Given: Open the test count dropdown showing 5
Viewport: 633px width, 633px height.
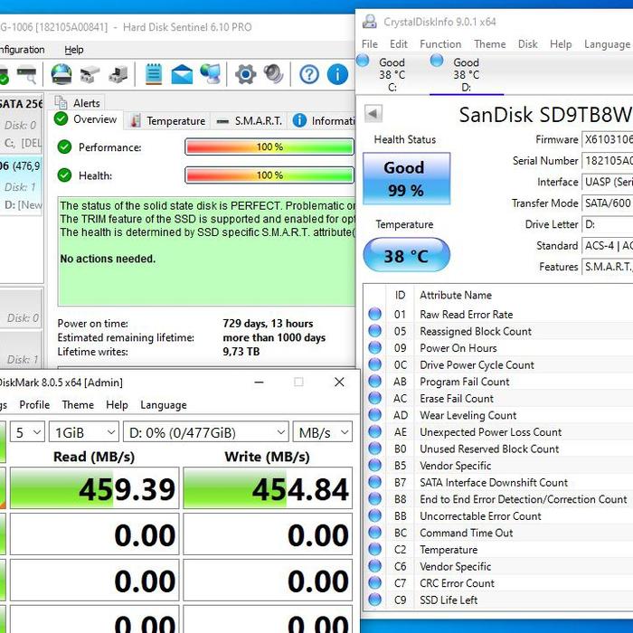Looking at the screenshot, I should click(x=27, y=432).
